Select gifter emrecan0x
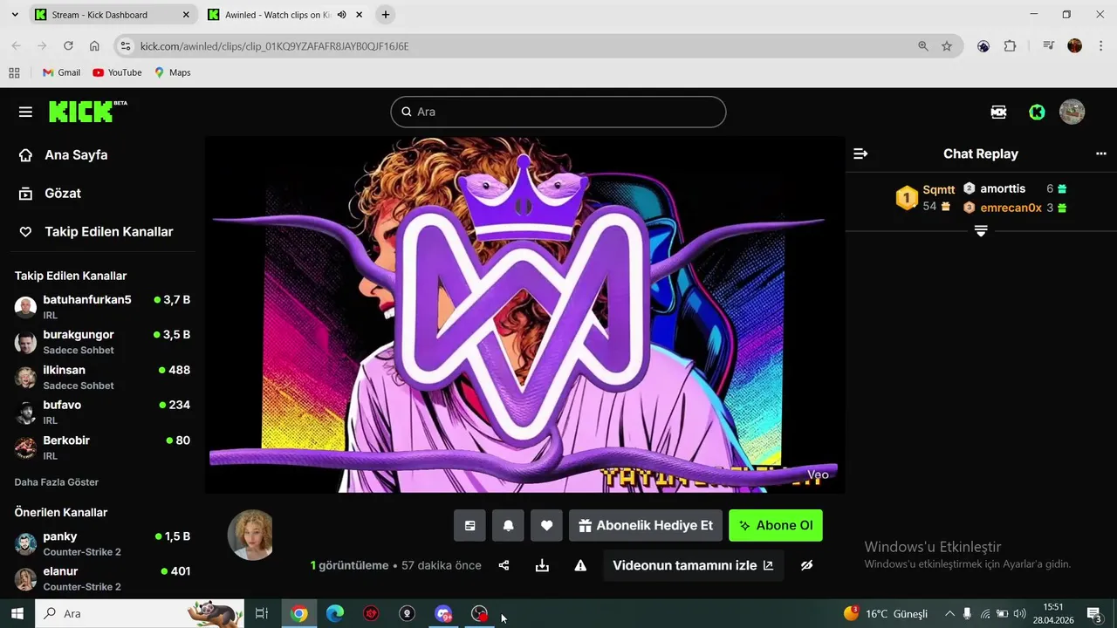1117x628 pixels. [x=1011, y=208]
